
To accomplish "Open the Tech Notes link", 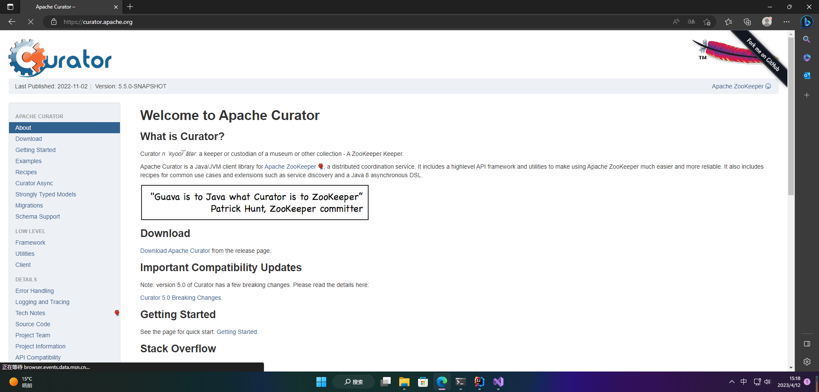I will (x=30, y=313).
